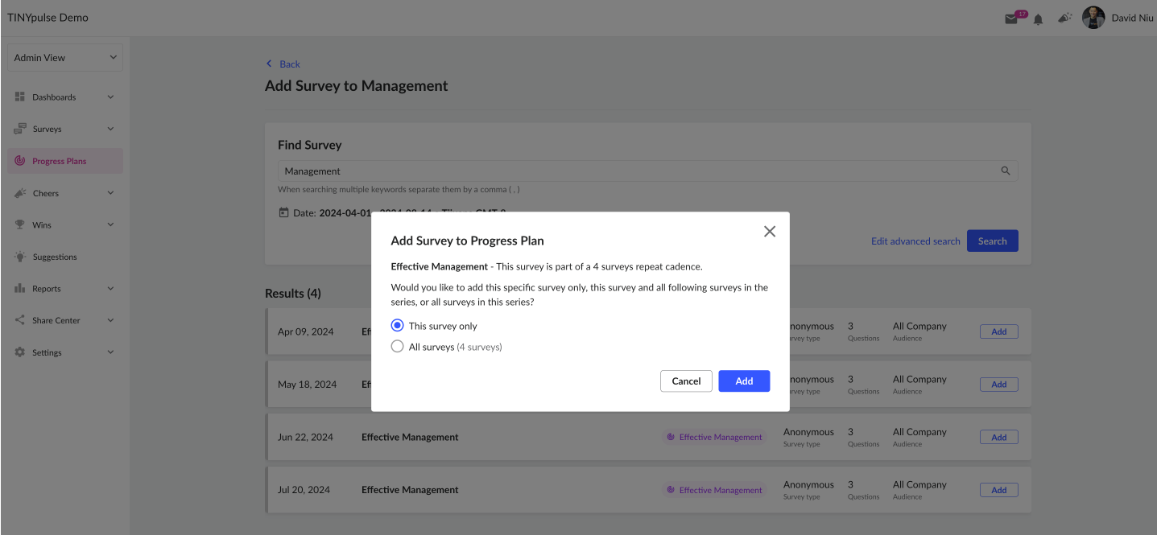Open the mail inbox icon with badge
Screen dimensions: 1157x535
coord(1013,19)
